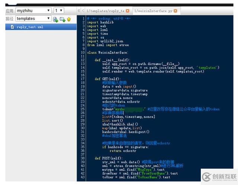
Task: Switch to the 1/templates/reply_te tab
Action: pyautogui.click(x=105, y=11)
